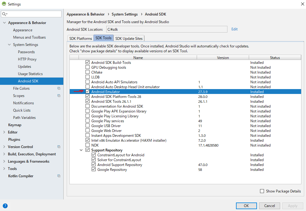Check Instant Apps Development SDK checkbox
Image resolution: width=306 pixels, height=211 pixels.
click(x=87, y=135)
